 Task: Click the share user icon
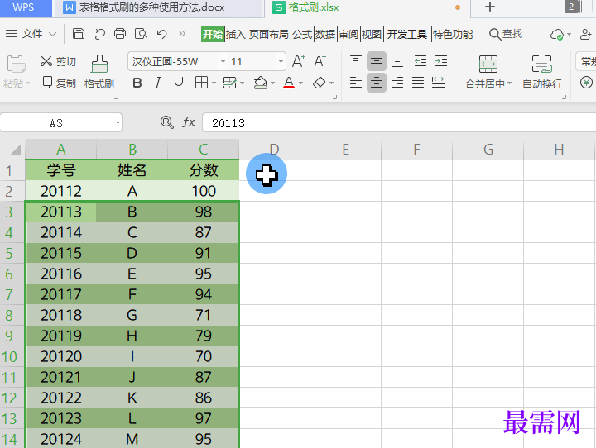[585, 34]
